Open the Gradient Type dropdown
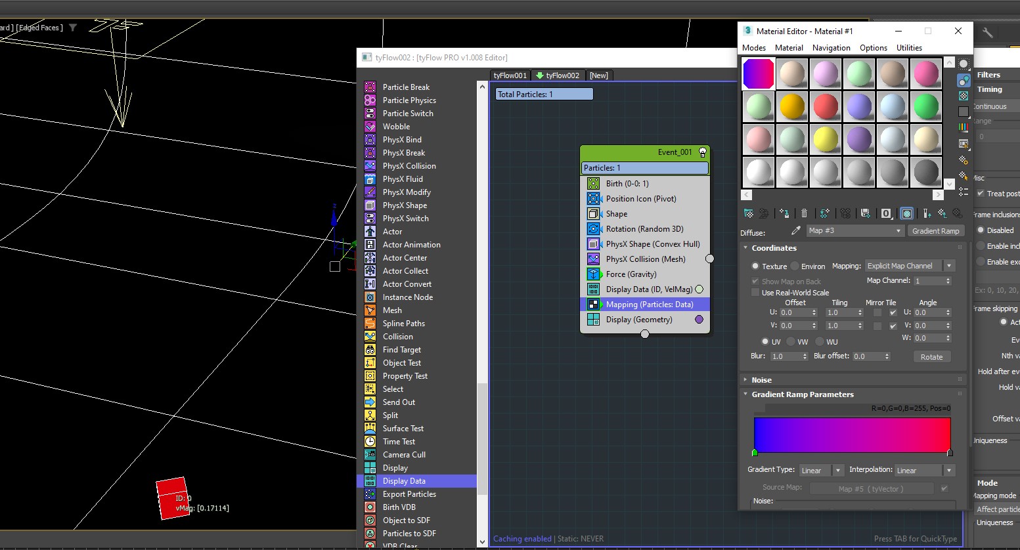This screenshot has width=1020, height=550. pos(821,471)
